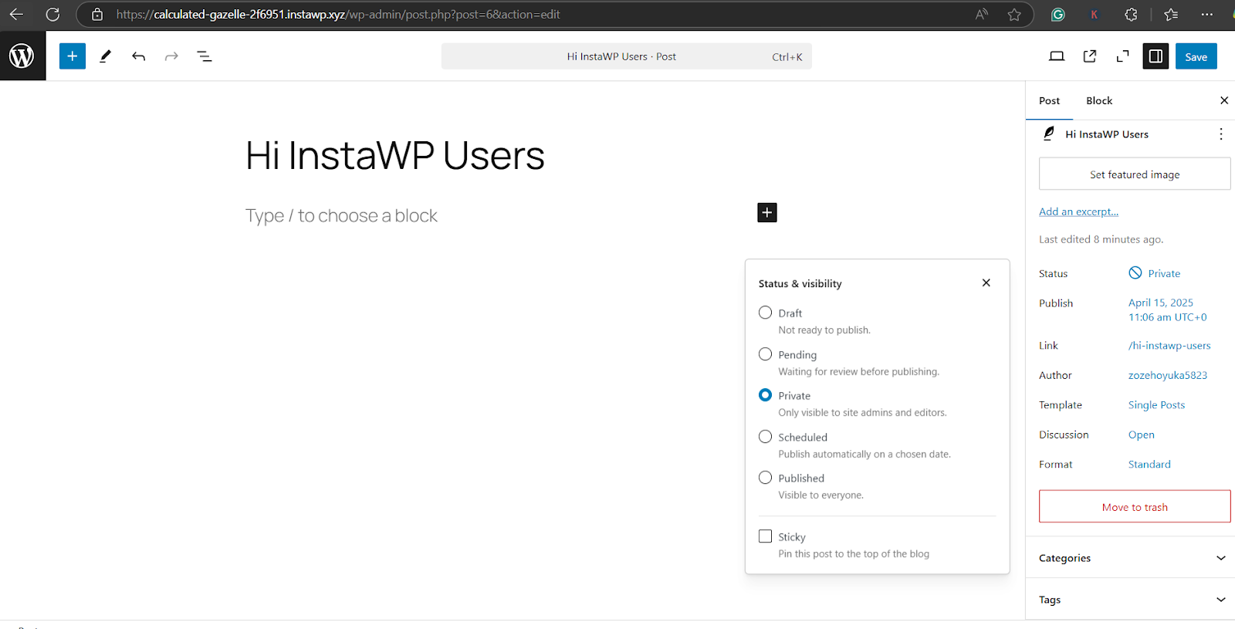The width and height of the screenshot is (1235, 629).
Task: Select the Tools pencil icon
Action: (106, 56)
